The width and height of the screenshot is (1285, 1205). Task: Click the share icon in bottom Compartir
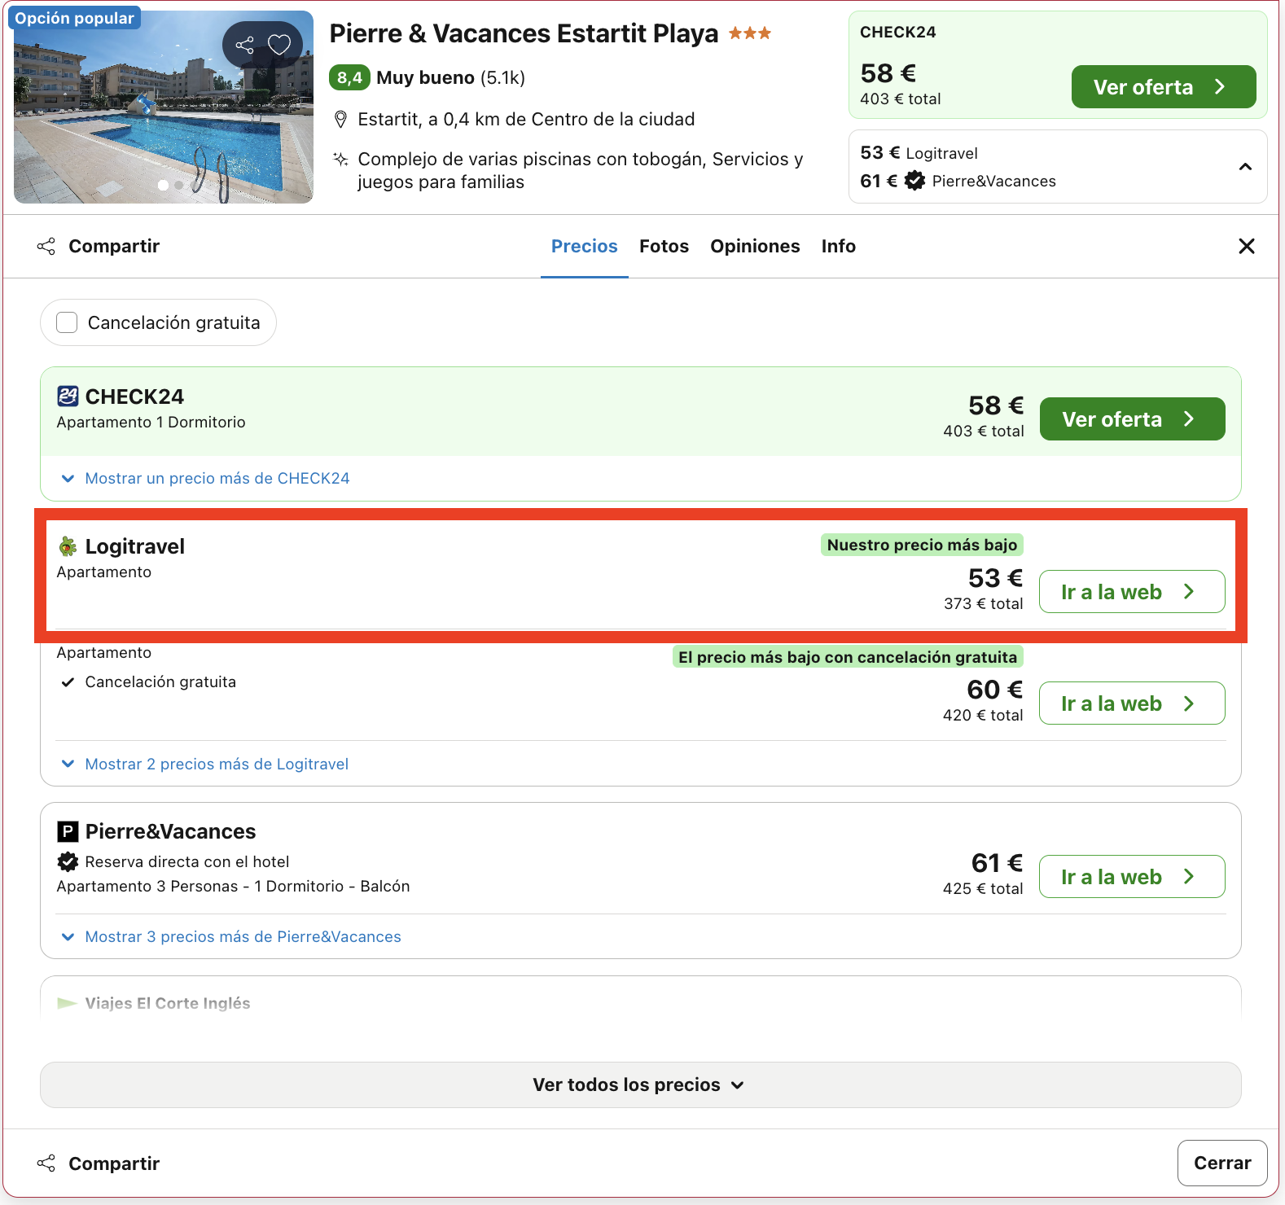[x=46, y=1163]
